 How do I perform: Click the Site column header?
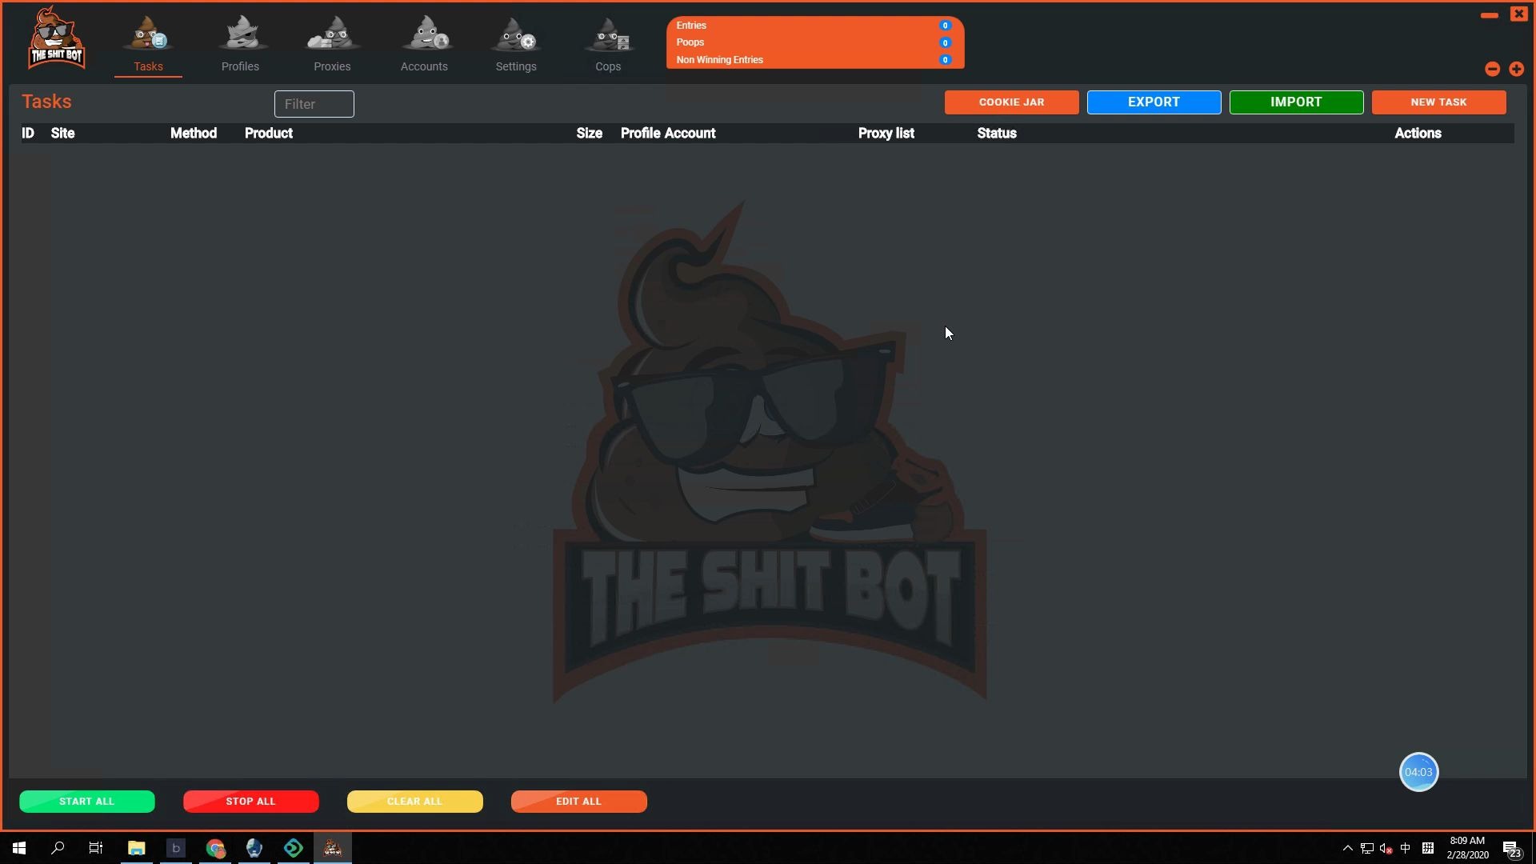click(x=62, y=134)
